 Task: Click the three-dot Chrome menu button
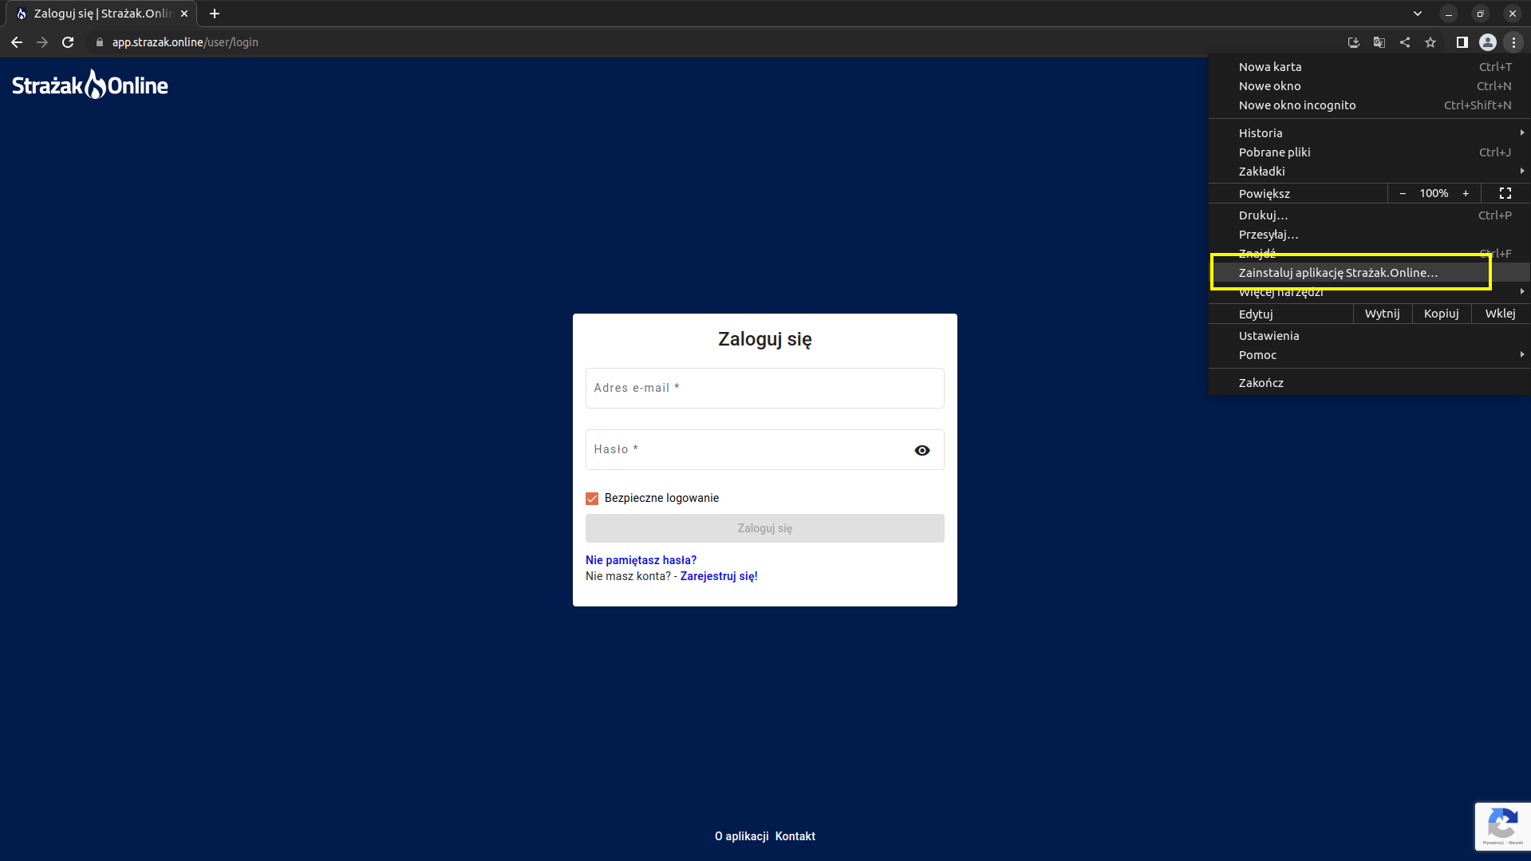click(1513, 42)
